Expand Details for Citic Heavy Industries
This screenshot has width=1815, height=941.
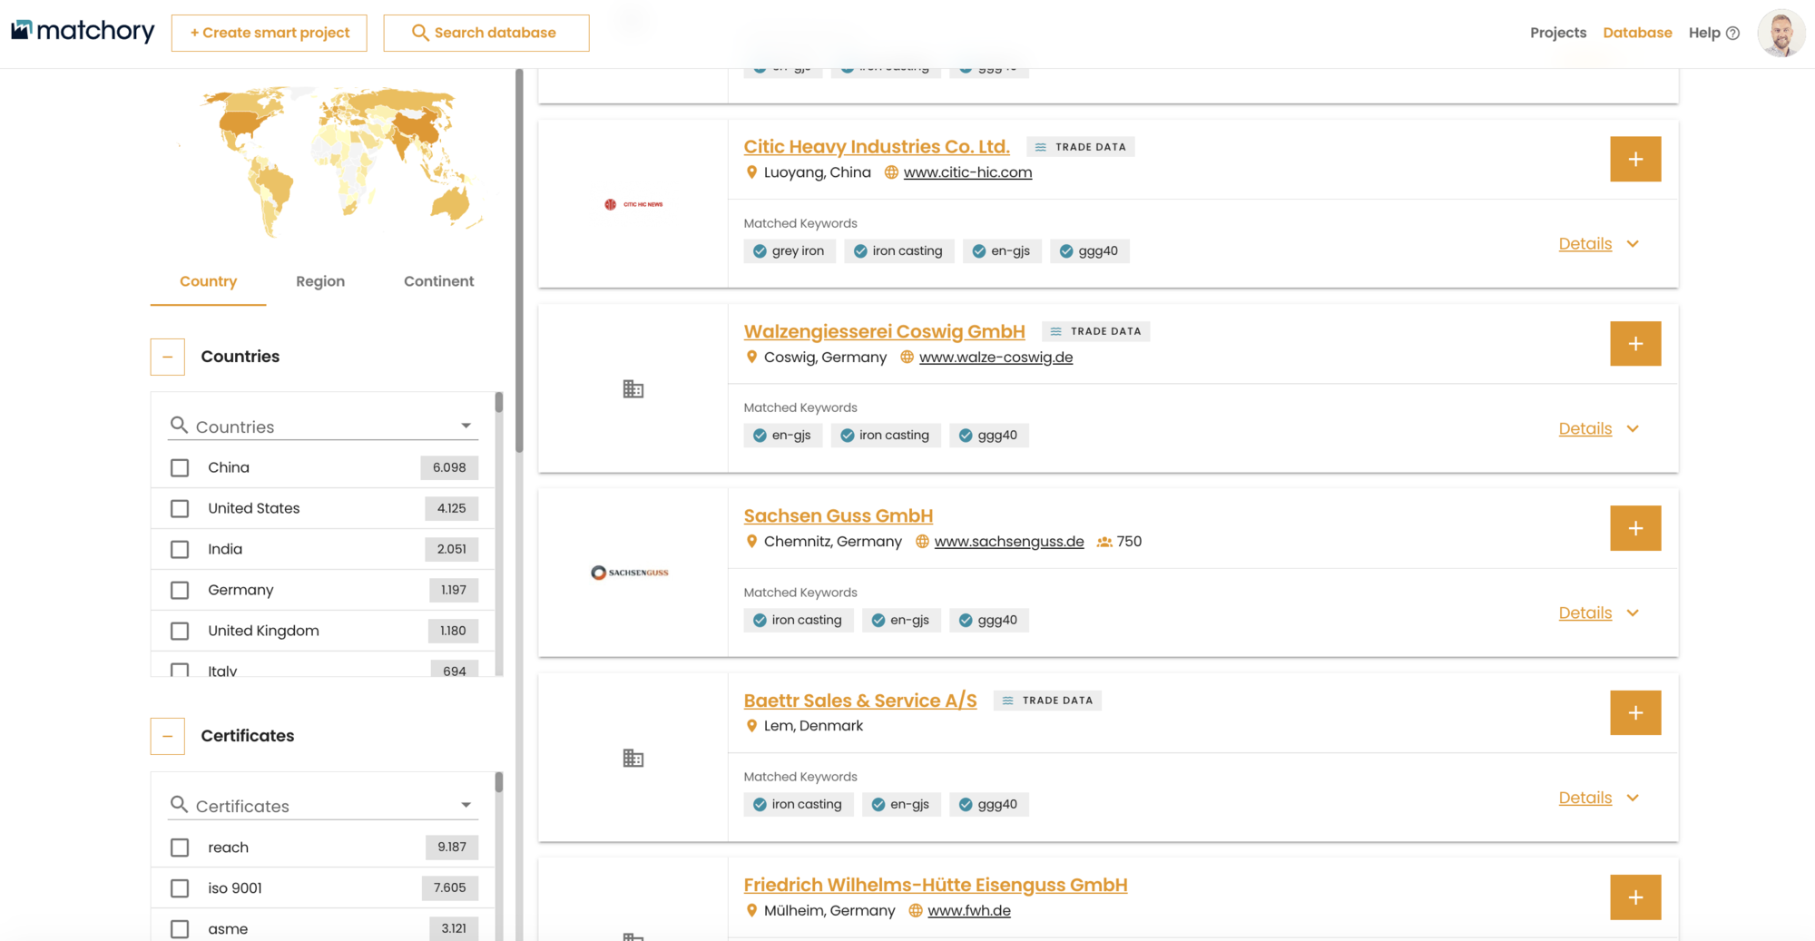click(1598, 244)
